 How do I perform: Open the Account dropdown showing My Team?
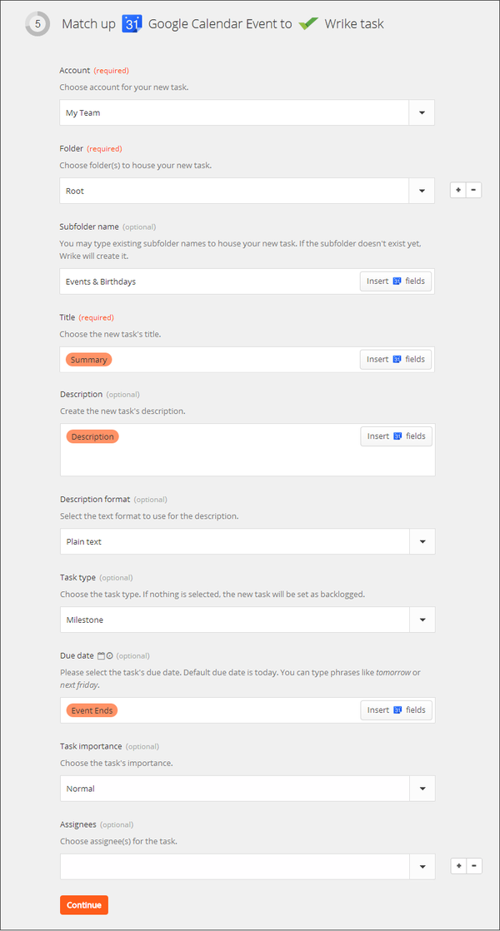(422, 112)
